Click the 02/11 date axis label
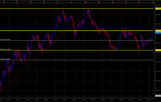 pyautogui.click(x=9, y=100)
